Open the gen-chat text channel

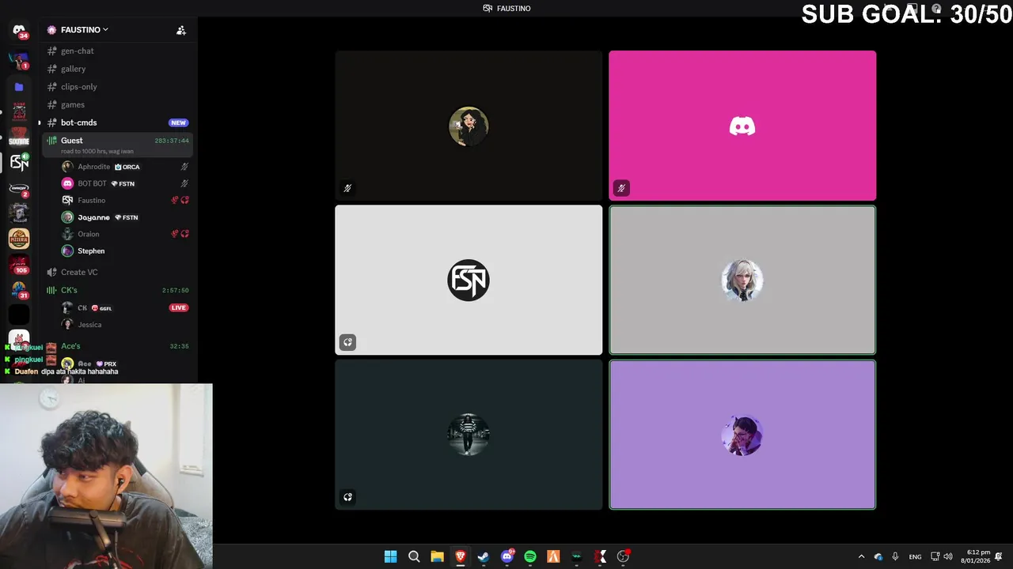point(117,51)
